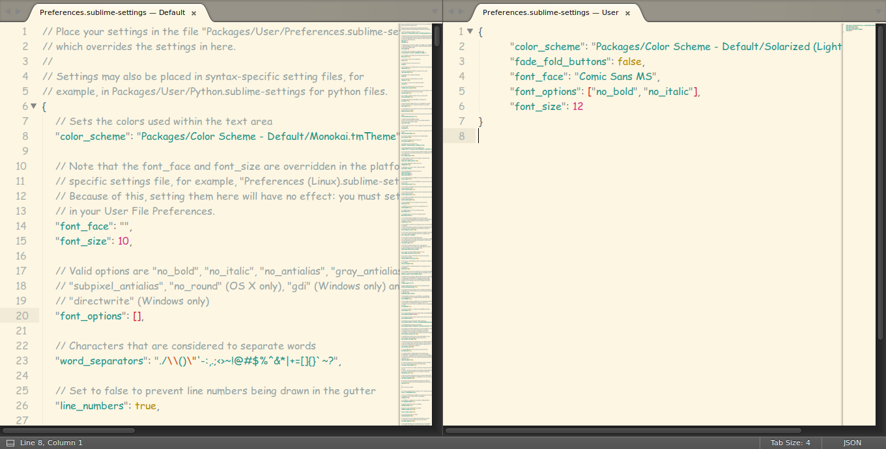Close the User preferences tab
The image size is (886, 449).
coord(627,12)
